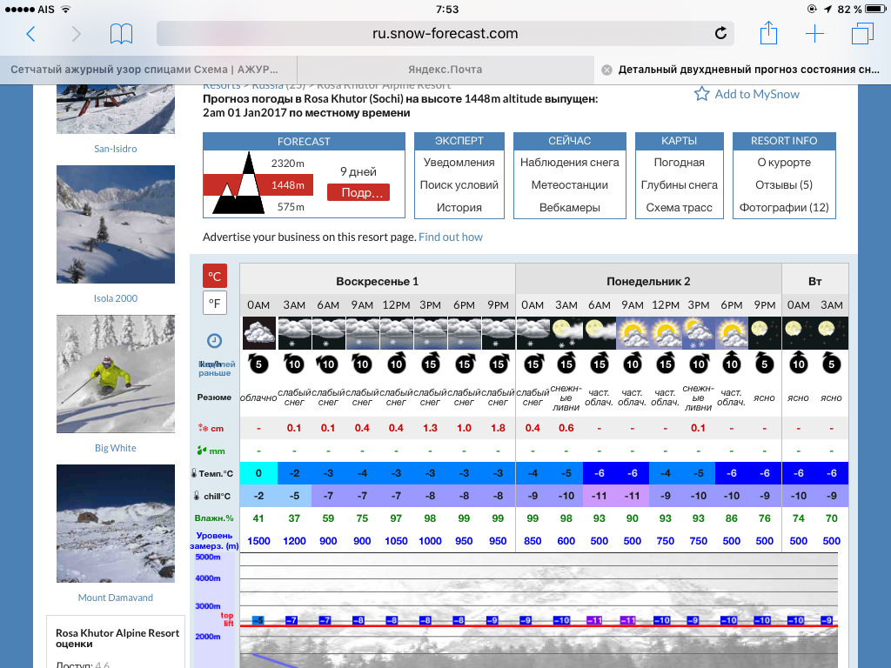Image resolution: width=891 pixels, height=668 pixels.
Task: Click the Понедельник 2 day header
Action: tap(648, 281)
